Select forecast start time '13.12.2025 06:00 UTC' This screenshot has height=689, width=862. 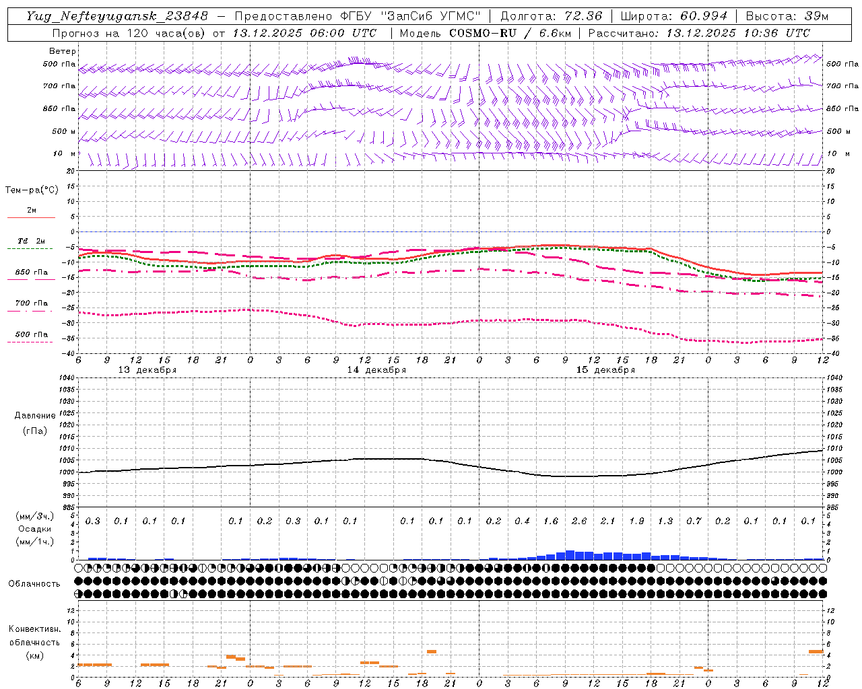point(304,33)
